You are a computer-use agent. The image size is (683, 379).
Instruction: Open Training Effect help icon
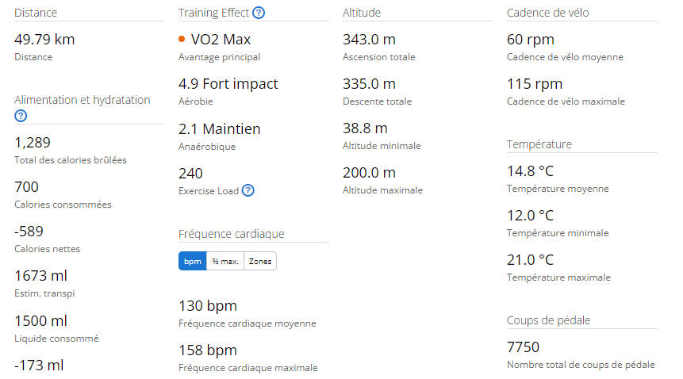259,13
